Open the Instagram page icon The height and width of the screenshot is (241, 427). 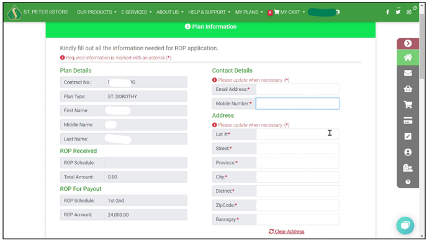[x=409, y=12]
